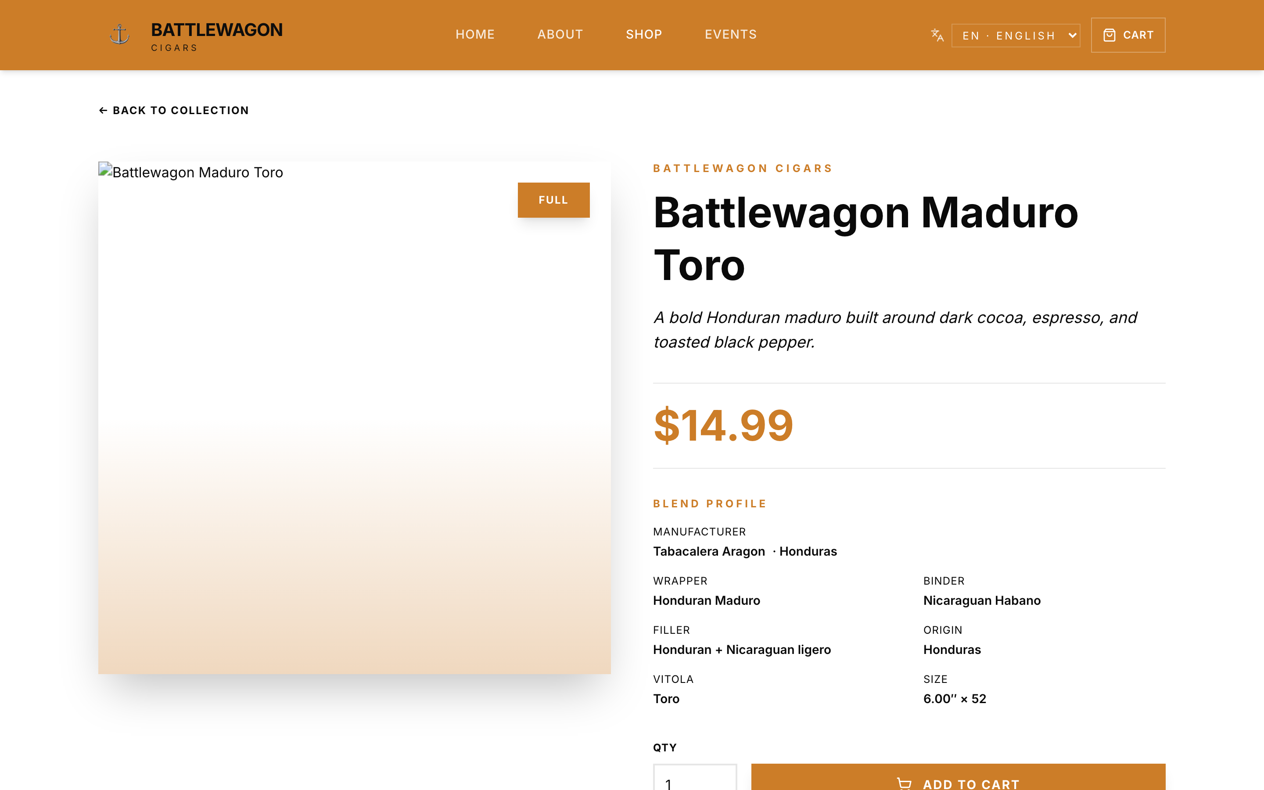
Task: Click the shopping bag icon in the Cart button
Action: [x=1109, y=35]
